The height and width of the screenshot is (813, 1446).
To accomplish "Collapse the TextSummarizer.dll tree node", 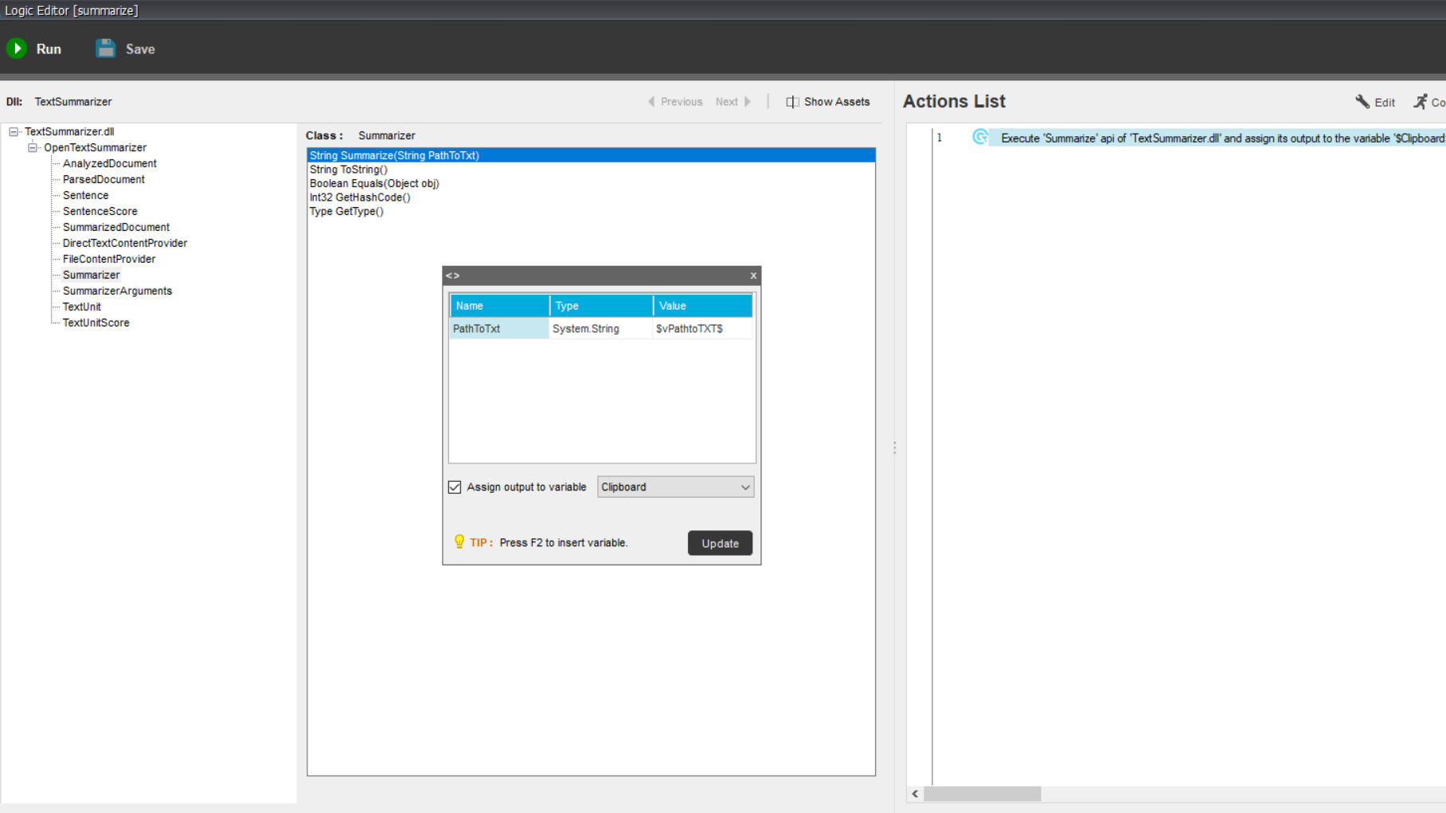I will (14, 131).
